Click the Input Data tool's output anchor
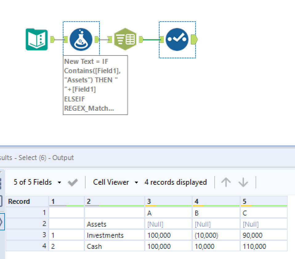295x259 pixels. click(52, 39)
